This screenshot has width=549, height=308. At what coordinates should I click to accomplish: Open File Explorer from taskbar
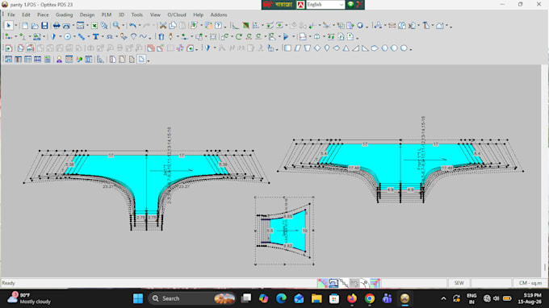316,298
